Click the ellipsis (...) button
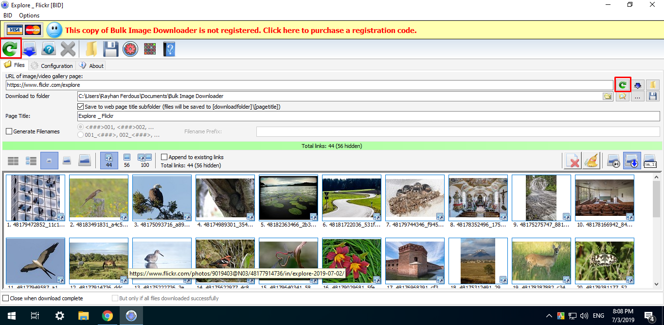 click(637, 97)
